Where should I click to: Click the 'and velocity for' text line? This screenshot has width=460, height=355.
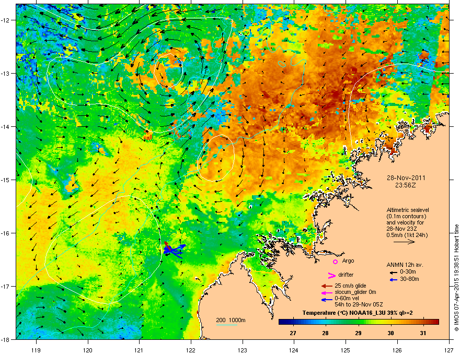coord(405,222)
